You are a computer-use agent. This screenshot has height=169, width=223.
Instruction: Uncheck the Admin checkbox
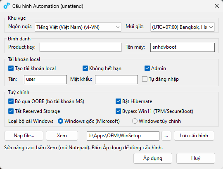147,68
